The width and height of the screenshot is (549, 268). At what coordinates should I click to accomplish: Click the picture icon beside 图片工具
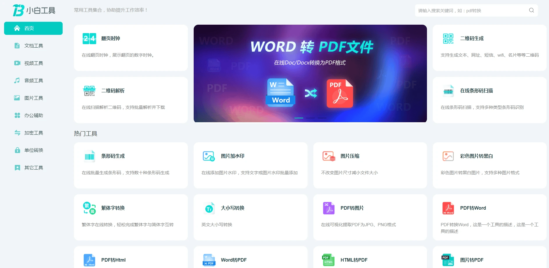[17, 98]
